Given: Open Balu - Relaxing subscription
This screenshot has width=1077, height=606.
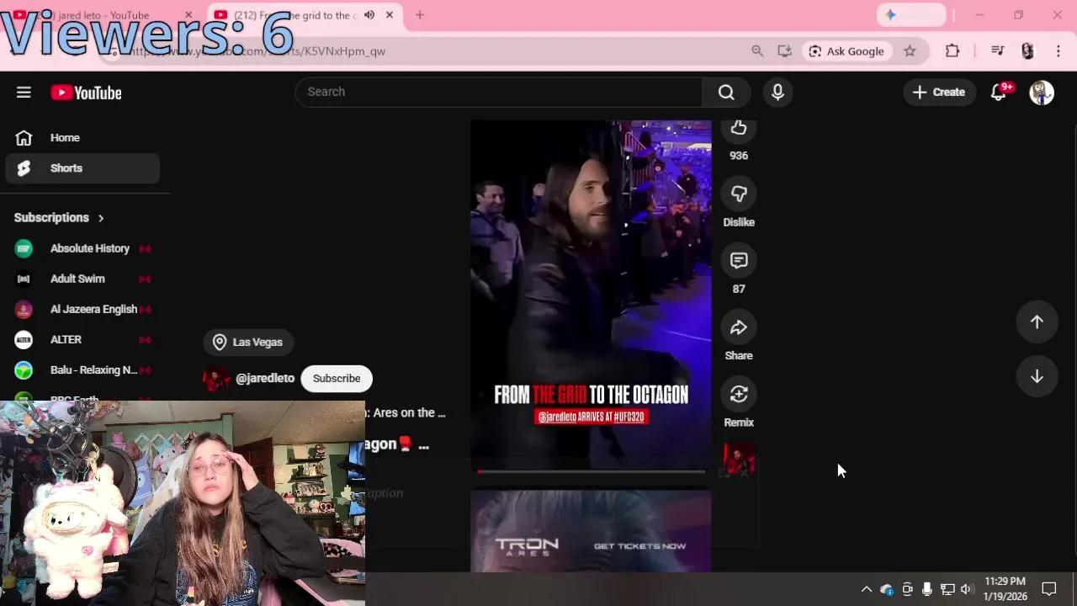Looking at the screenshot, I should coord(82,369).
